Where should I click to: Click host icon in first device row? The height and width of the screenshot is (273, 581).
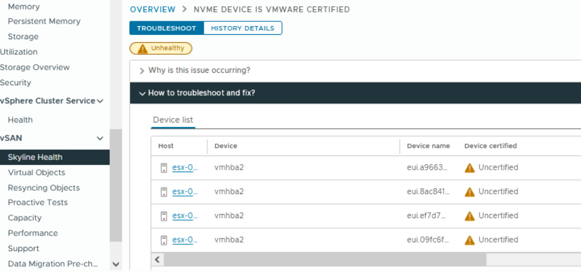click(164, 168)
